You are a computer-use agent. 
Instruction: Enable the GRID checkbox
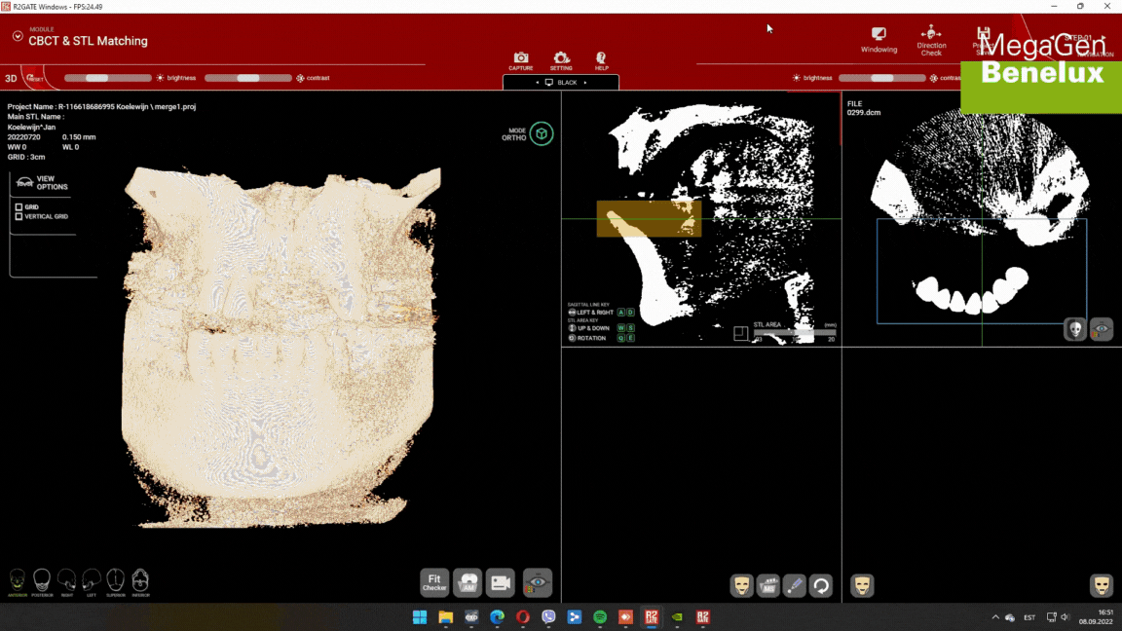pos(19,207)
